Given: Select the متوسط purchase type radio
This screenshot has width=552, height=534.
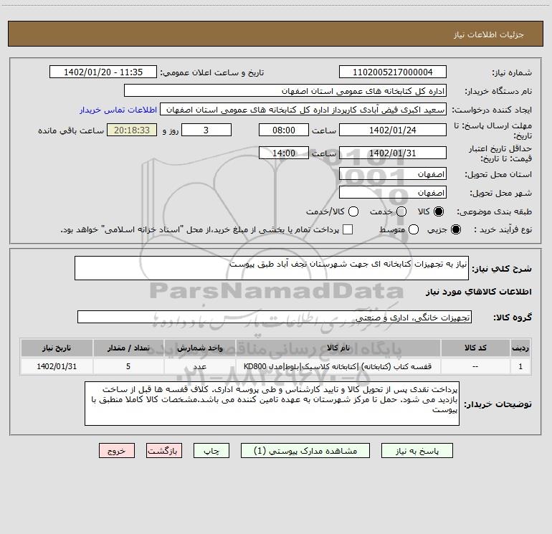Looking at the screenshot, I should click(414, 229).
